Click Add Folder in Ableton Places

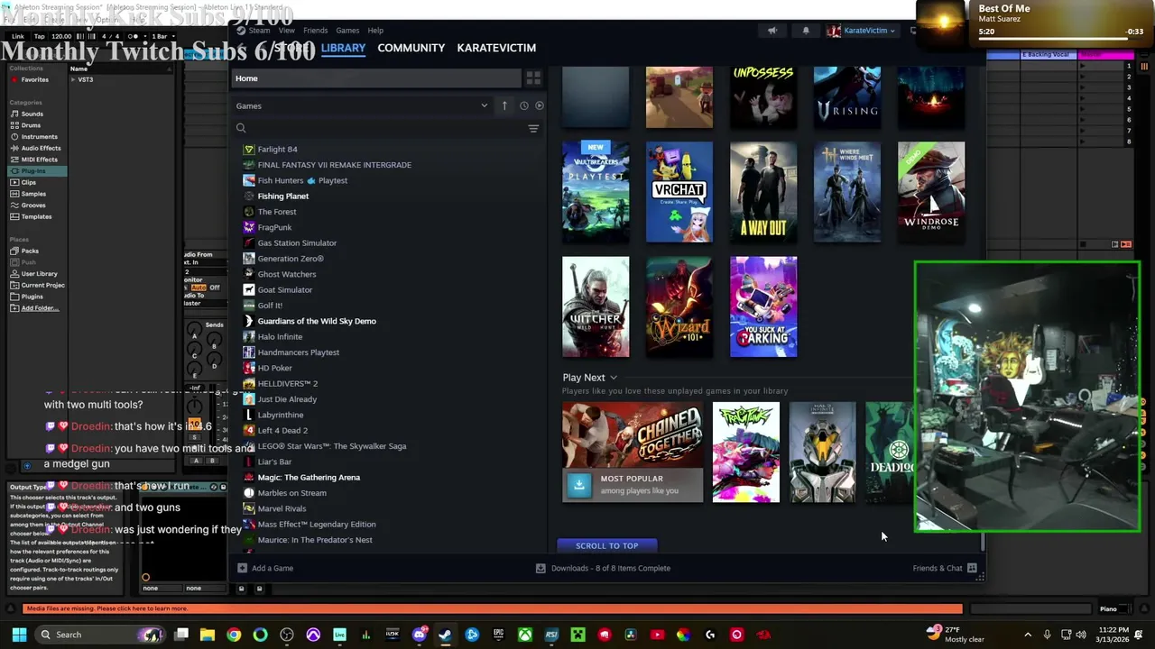[40, 308]
